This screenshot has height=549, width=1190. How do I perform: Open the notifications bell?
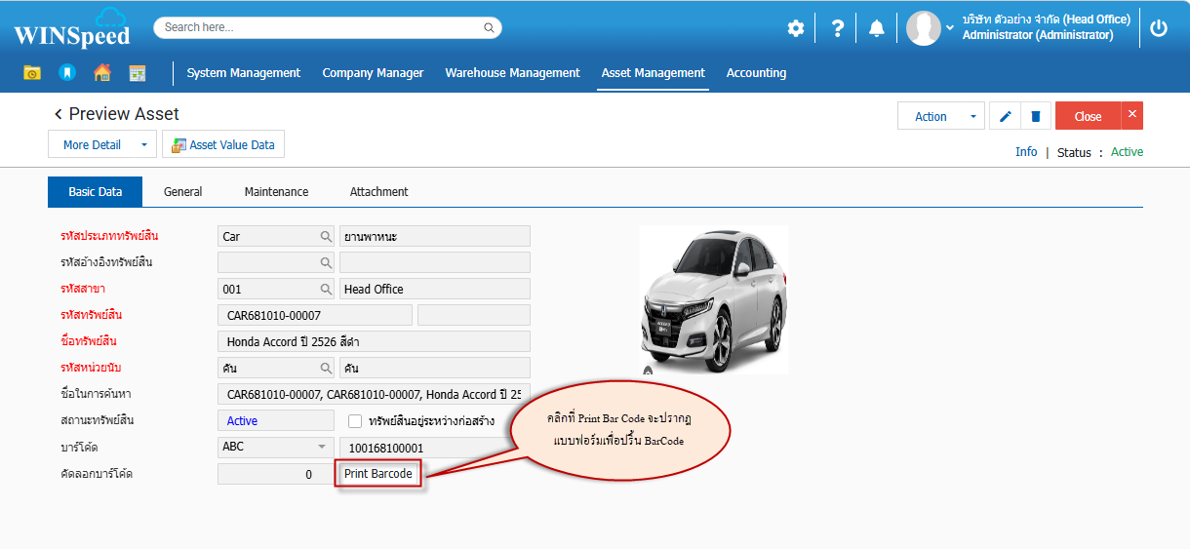click(877, 28)
